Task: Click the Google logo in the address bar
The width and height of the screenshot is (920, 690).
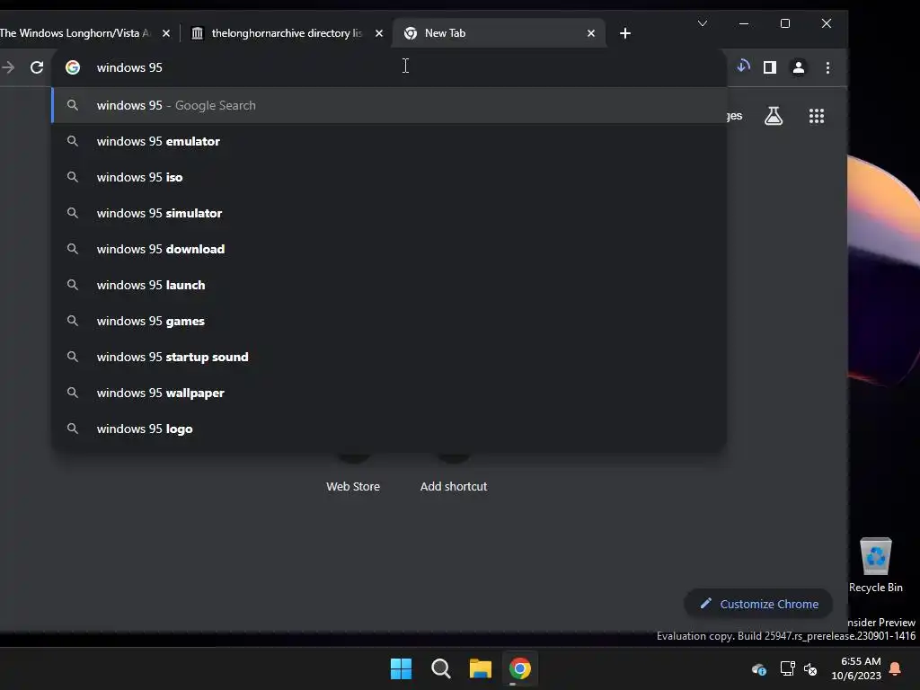Action: click(x=73, y=67)
